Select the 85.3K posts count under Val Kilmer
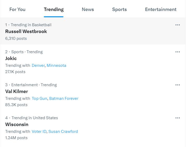 pos(16,105)
